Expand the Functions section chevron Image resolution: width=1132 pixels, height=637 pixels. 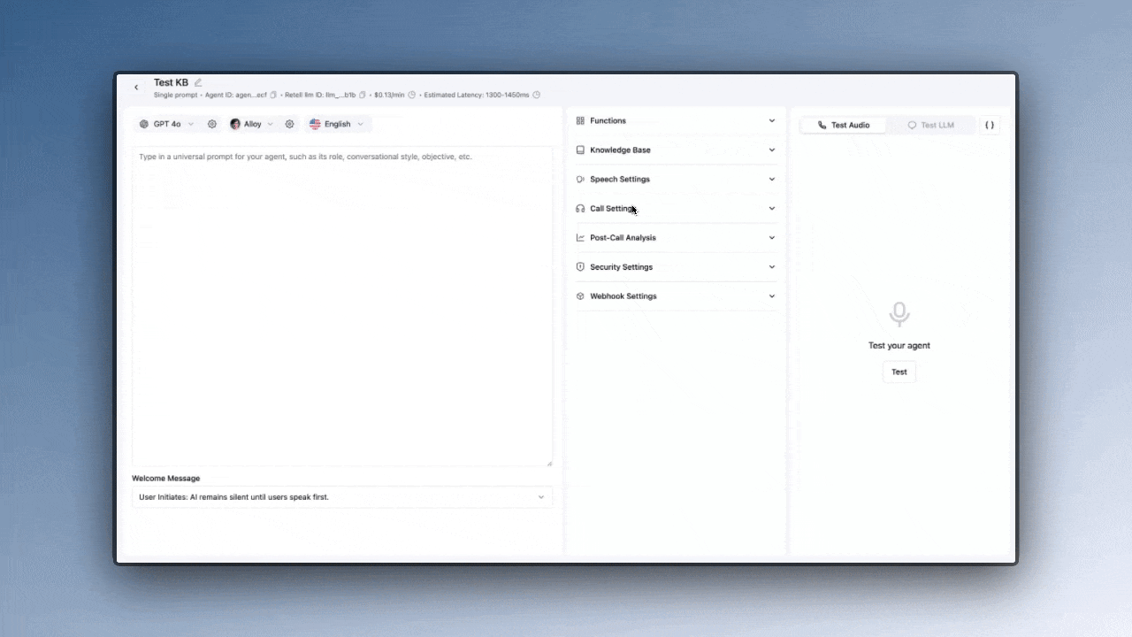772,120
